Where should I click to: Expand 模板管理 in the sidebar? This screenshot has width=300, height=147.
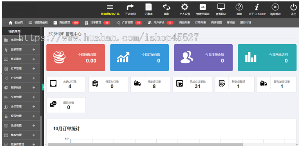pos(34,135)
